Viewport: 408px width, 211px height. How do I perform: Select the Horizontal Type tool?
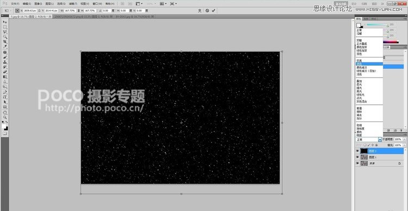pyautogui.click(x=5, y=97)
